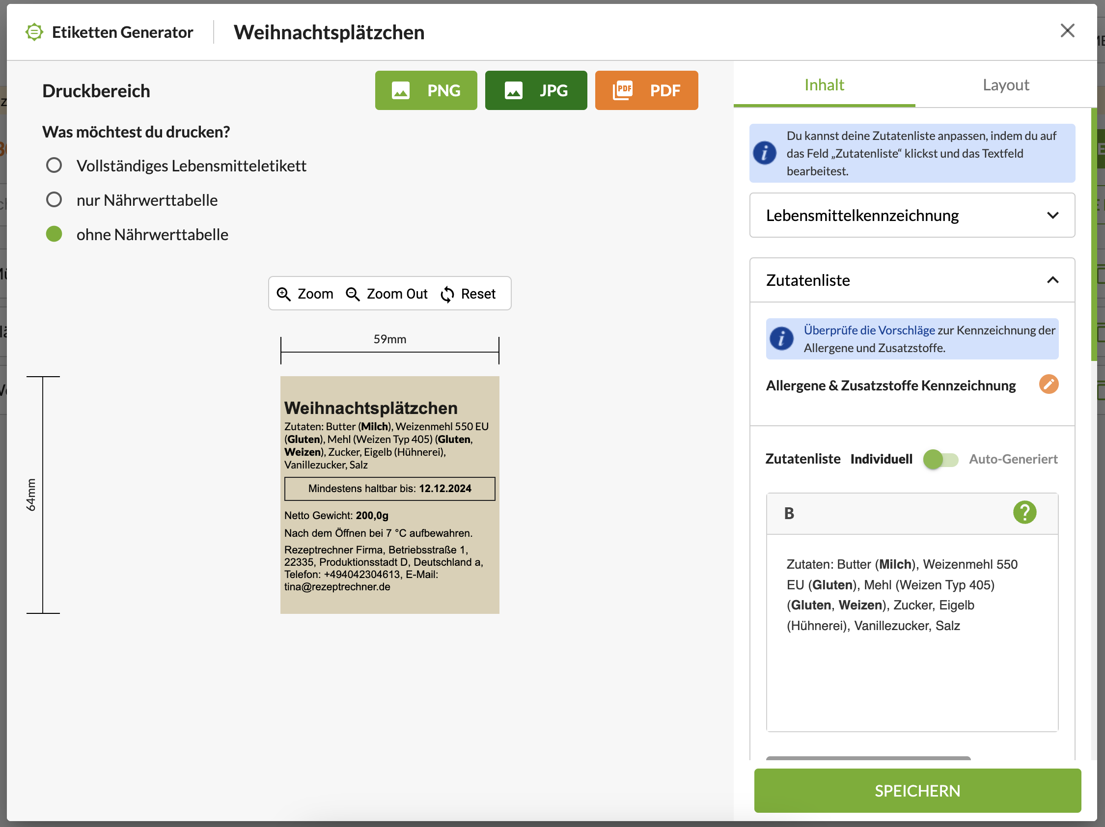This screenshot has height=827, width=1105.
Task: Click the SPEICHERN button
Action: (917, 791)
